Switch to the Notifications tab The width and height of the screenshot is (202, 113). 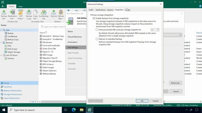[100, 10]
